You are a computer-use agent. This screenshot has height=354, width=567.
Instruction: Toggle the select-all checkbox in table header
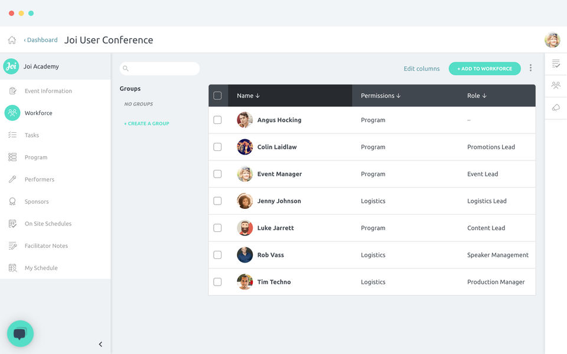click(x=217, y=96)
